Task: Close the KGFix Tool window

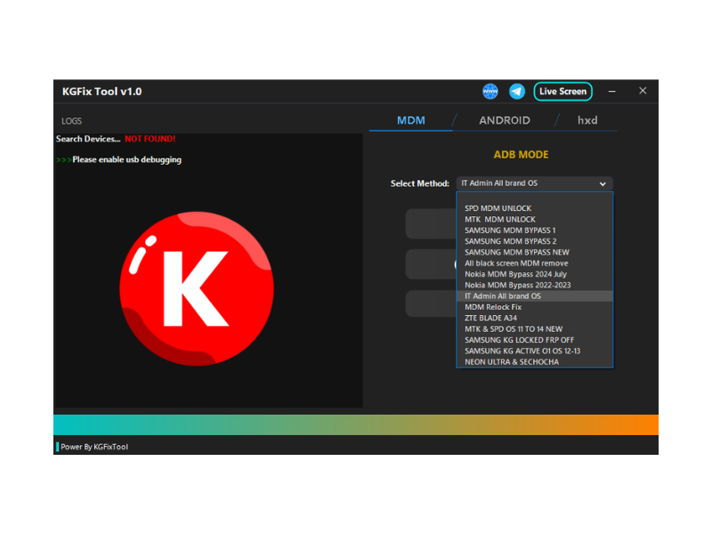Action: (643, 91)
